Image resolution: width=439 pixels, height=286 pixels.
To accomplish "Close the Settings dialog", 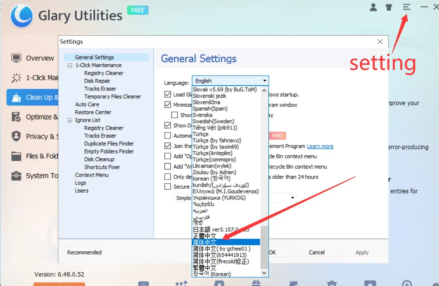I will tap(380, 41).
